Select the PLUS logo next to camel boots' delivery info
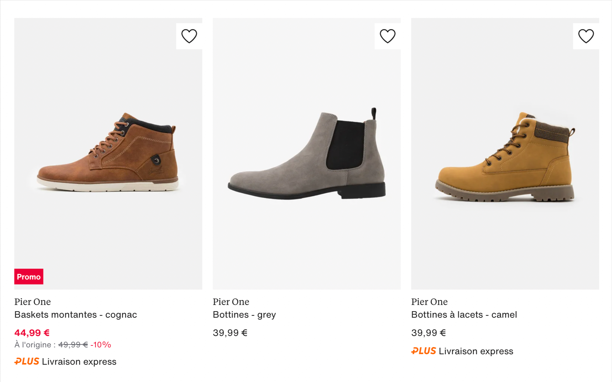This screenshot has width=612, height=382. click(x=423, y=351)
